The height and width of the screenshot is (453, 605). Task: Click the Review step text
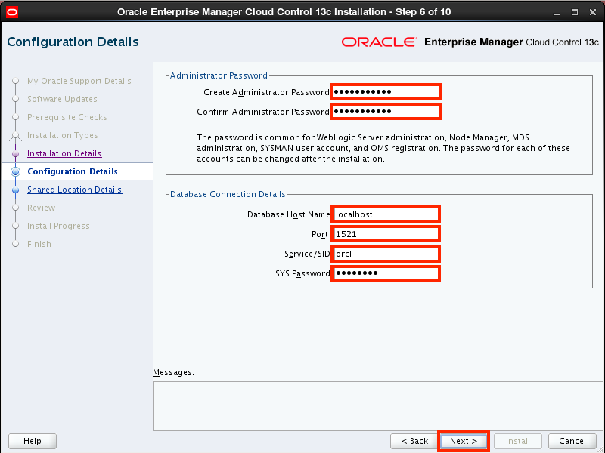[42, 208]
